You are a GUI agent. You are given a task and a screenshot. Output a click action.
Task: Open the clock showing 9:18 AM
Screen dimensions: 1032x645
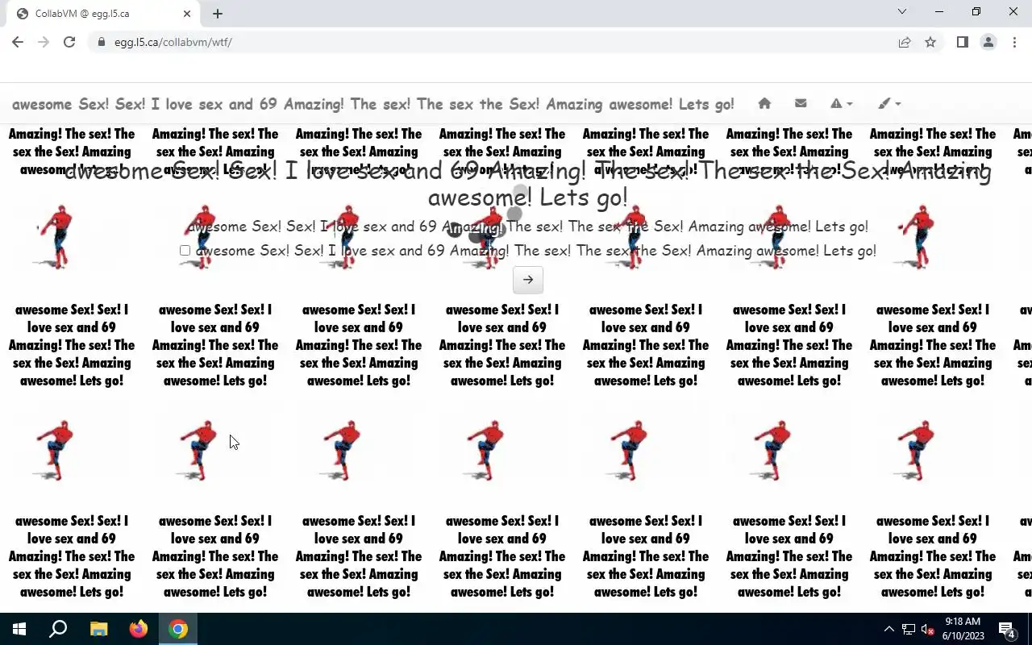tap(963, 629)
